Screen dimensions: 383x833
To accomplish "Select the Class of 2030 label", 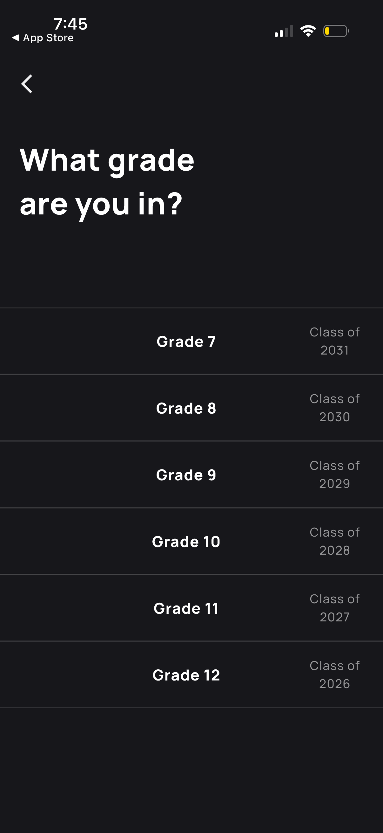I will (334, 408).
